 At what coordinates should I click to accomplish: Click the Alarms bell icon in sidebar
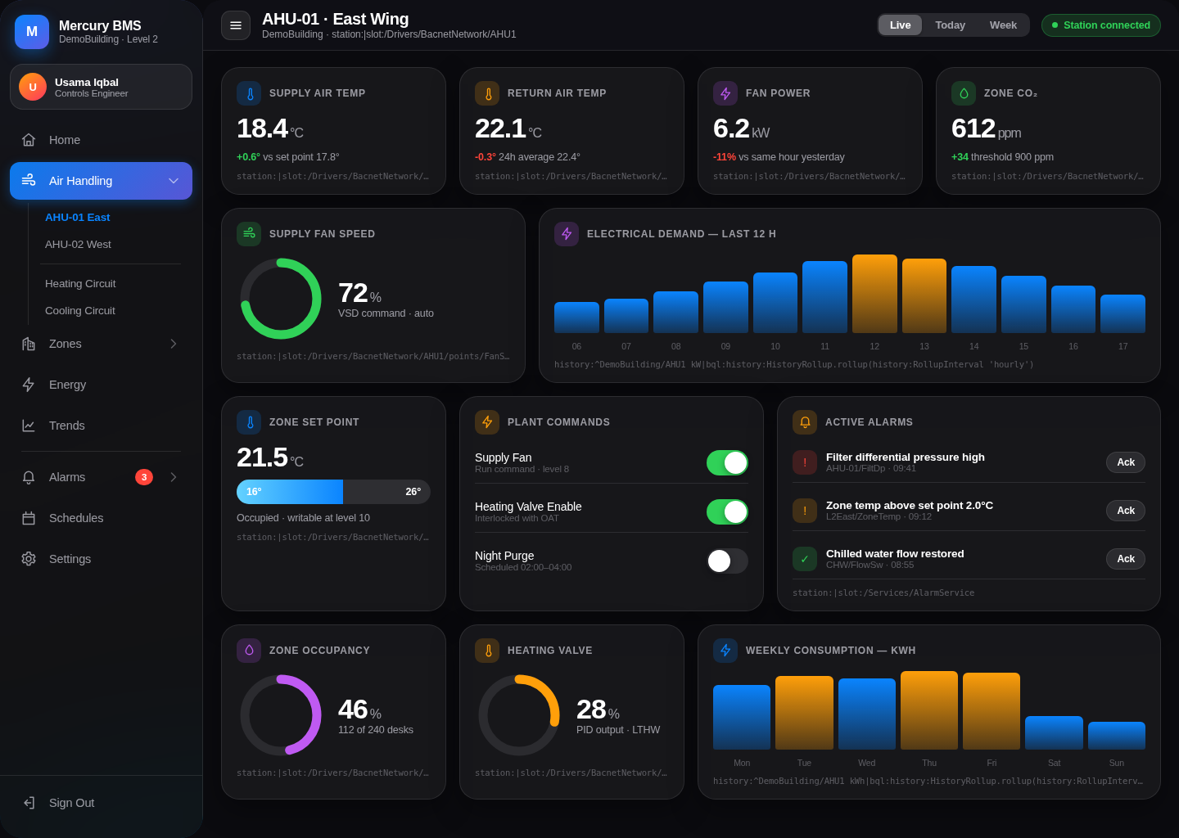click(x=29, y=477)
